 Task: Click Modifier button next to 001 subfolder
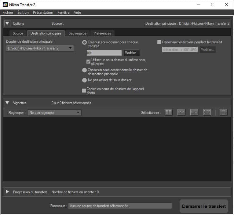click(132, 53)
